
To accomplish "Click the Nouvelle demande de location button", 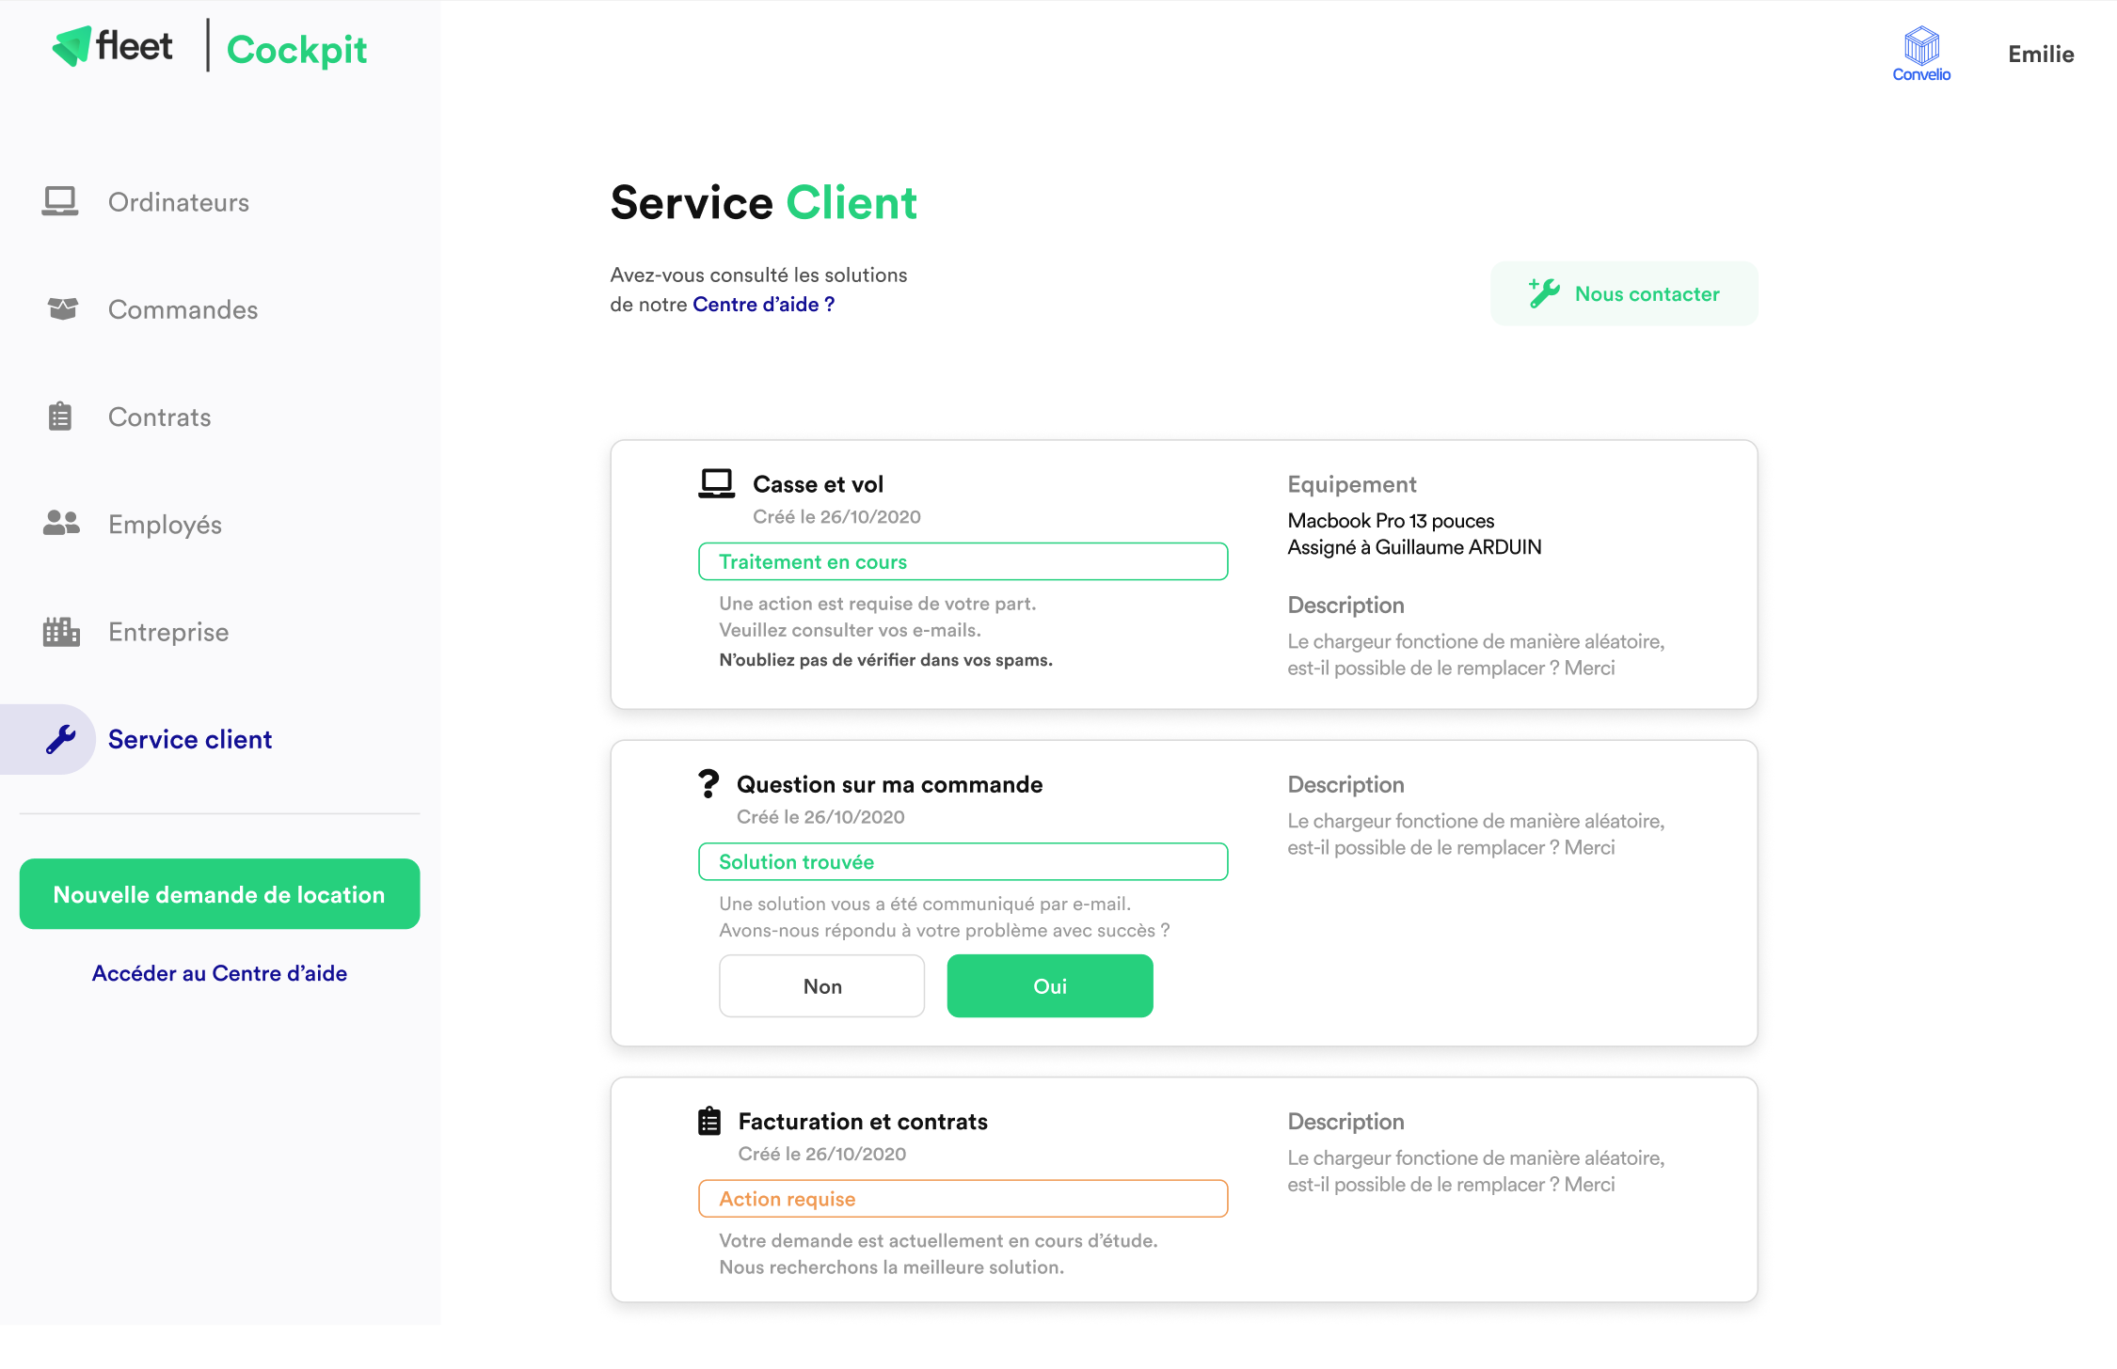I will click(219, 894).
